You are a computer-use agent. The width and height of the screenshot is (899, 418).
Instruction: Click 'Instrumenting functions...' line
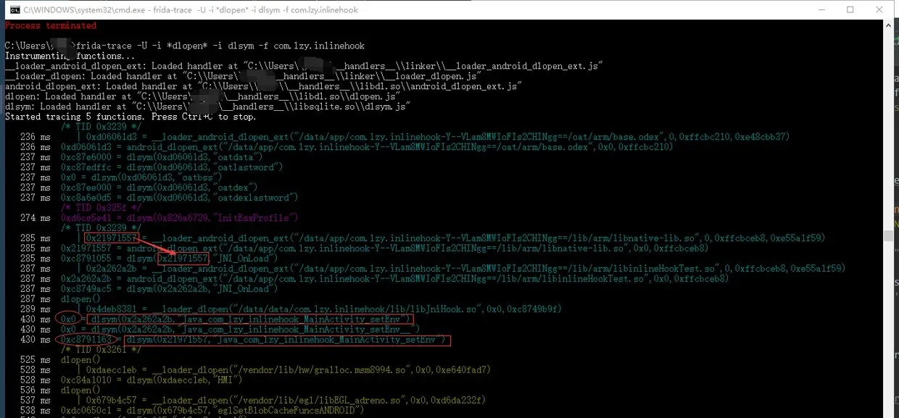pyautogui.click(x=70, y=56)
